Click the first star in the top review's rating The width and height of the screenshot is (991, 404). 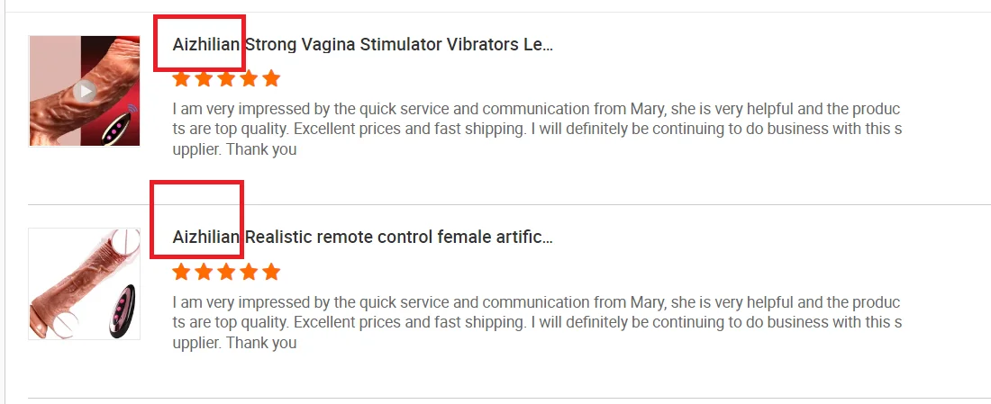click(x=181, y=79)
